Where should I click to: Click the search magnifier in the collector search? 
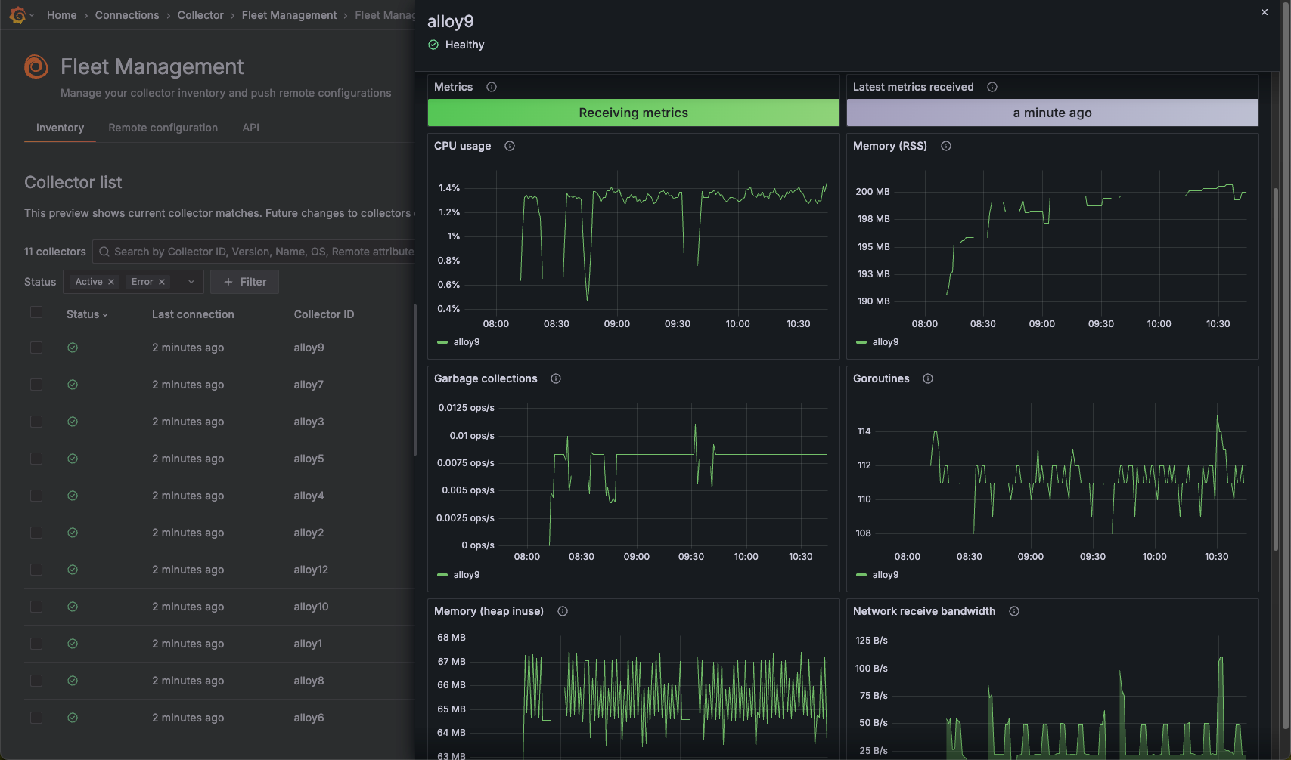pos(104,252)
